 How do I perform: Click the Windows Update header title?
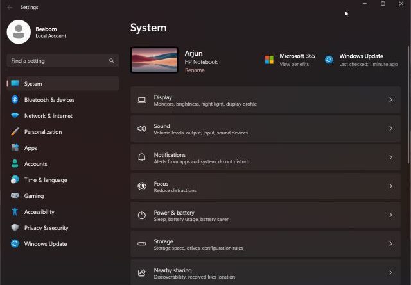pos(361,56)
